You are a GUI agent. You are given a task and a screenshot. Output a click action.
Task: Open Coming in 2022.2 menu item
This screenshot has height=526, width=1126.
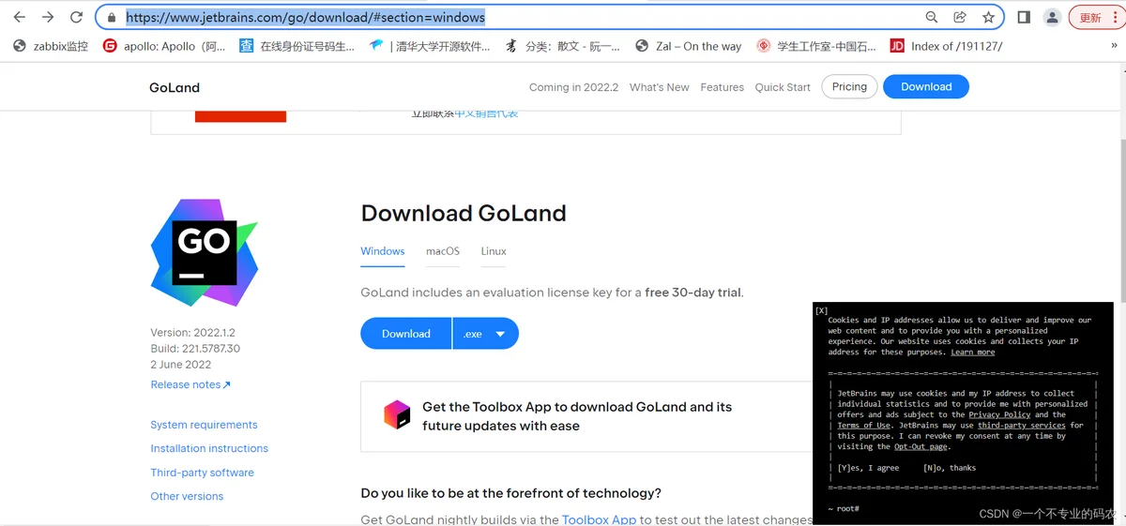pos(573,87)
